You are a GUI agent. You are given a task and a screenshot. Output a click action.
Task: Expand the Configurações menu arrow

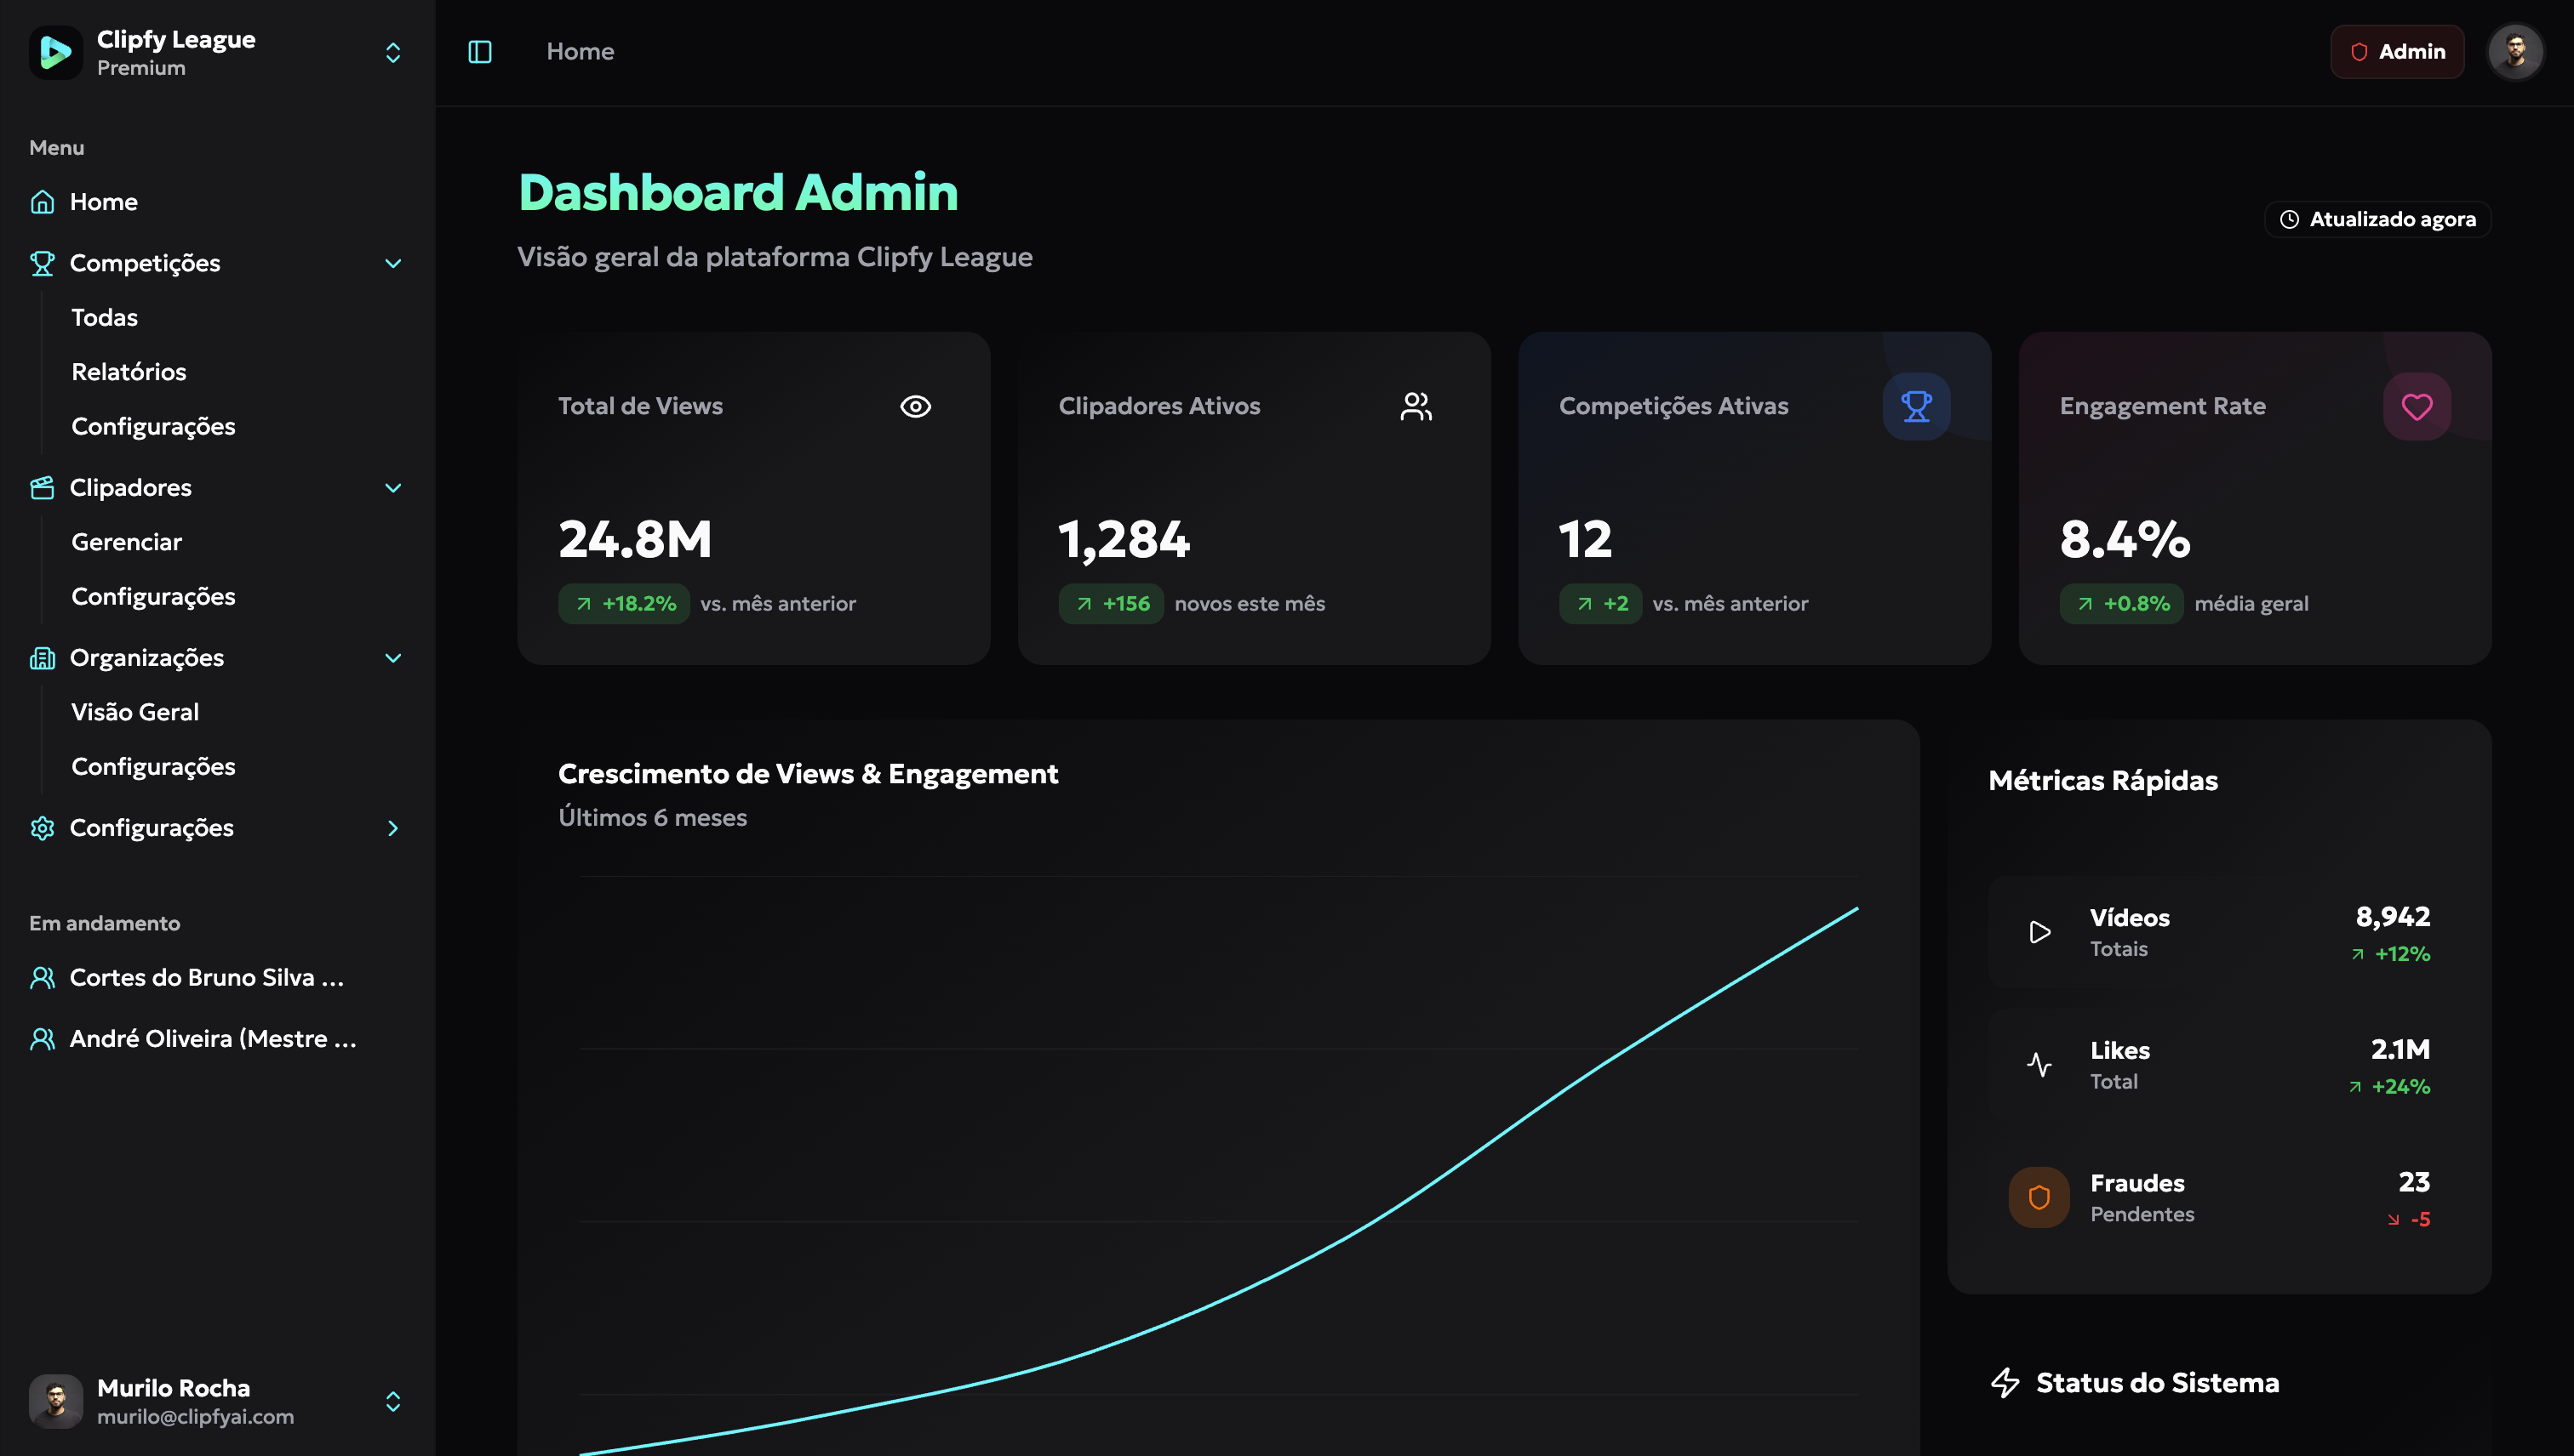(392, 828)
